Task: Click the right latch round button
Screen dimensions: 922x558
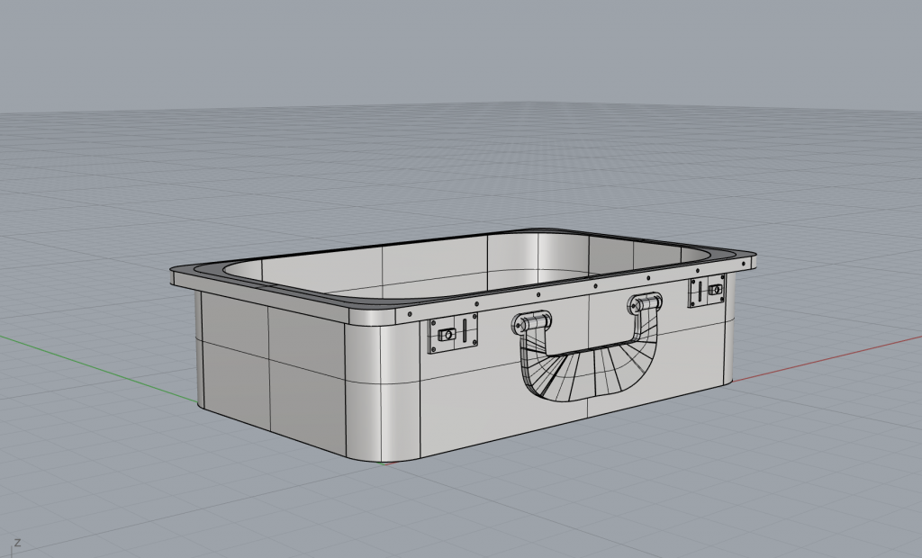Action: pos(716,290)
